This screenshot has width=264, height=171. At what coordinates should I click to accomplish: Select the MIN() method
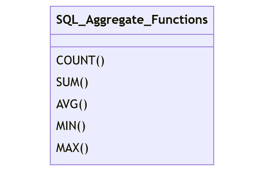pyautogui.click(x=71, y=126)
